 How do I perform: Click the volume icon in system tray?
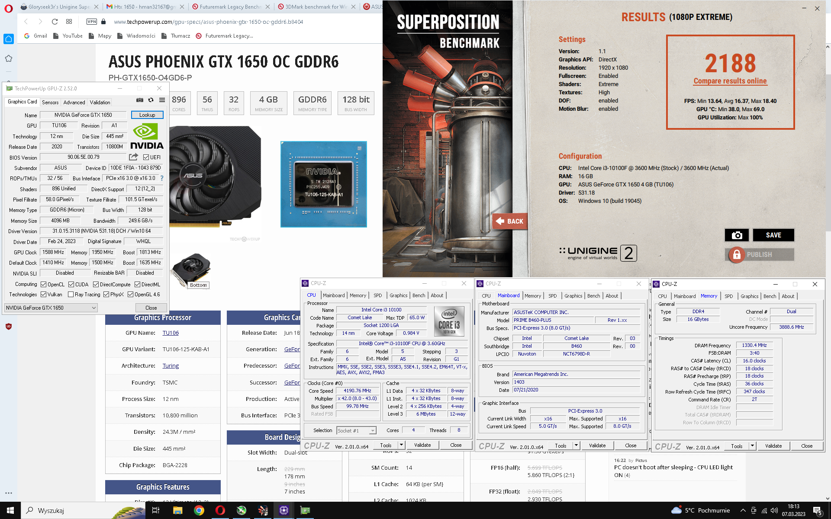(774, 510)
